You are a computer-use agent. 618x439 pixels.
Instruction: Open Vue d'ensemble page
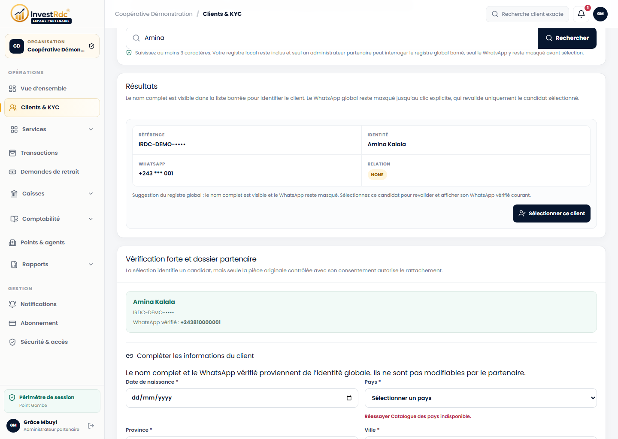52,89
